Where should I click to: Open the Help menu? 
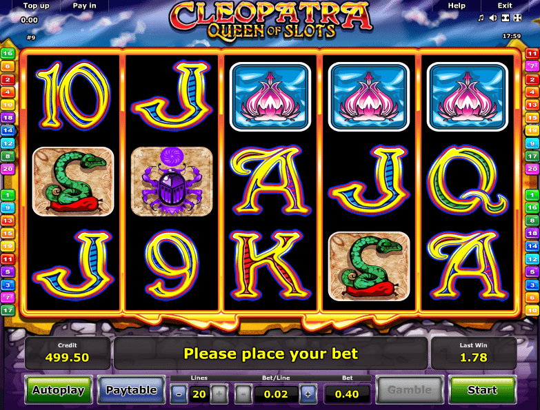457,6
